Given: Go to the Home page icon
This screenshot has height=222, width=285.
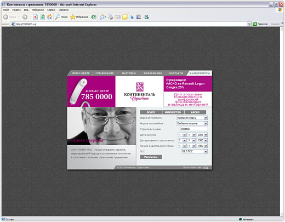Looking at the screenshot, I should [x=49, y=17].
